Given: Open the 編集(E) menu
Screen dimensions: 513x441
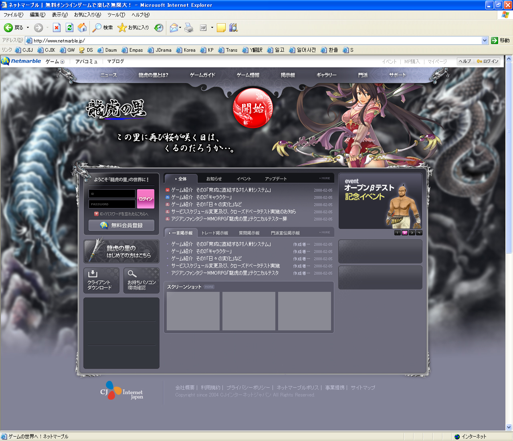Looking at the screenshot, I should [x=38, y=15].
